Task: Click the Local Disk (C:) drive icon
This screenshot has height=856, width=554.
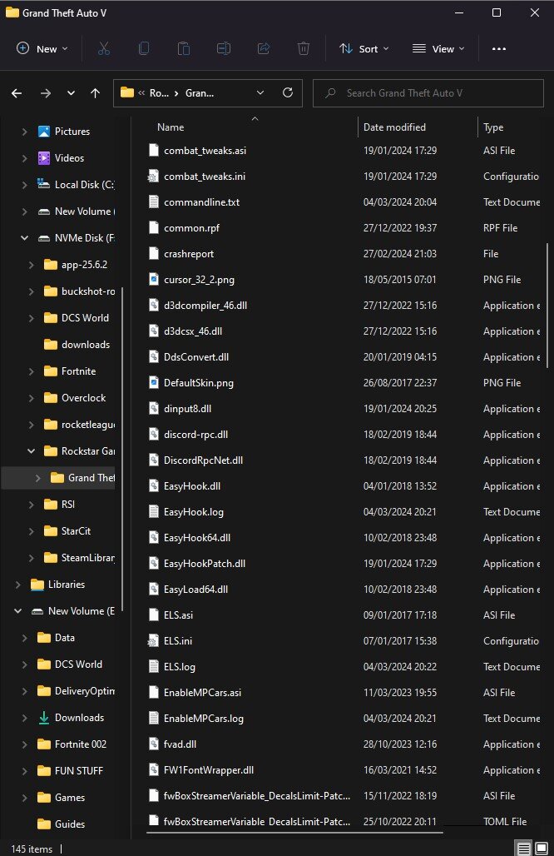Action: [x=43, y=185]
